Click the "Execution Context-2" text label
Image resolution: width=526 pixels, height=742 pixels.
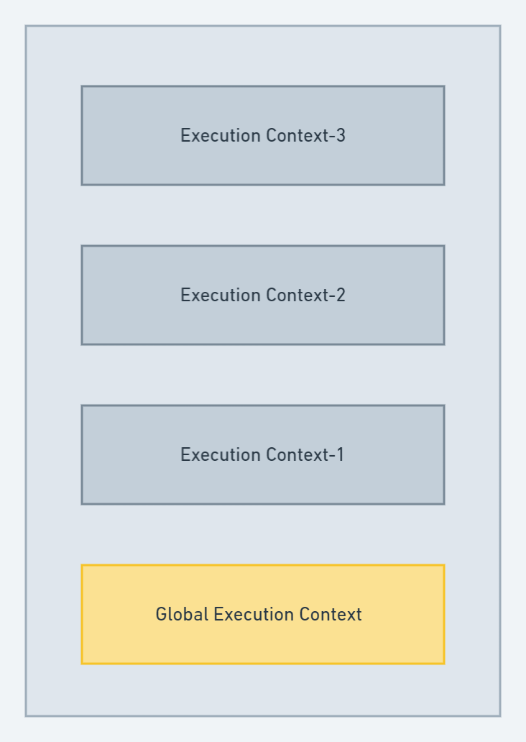point(262,295)
